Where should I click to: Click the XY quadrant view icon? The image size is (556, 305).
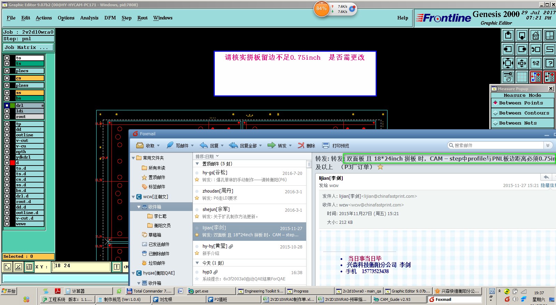click(x=550, y=35)
